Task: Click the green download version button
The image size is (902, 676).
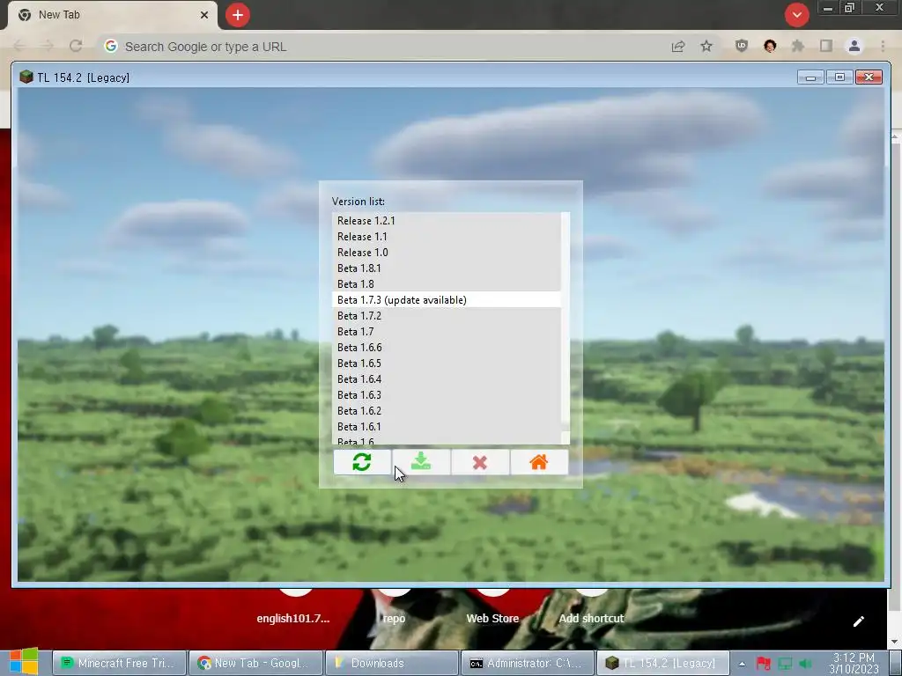Action: coord(421,462)
